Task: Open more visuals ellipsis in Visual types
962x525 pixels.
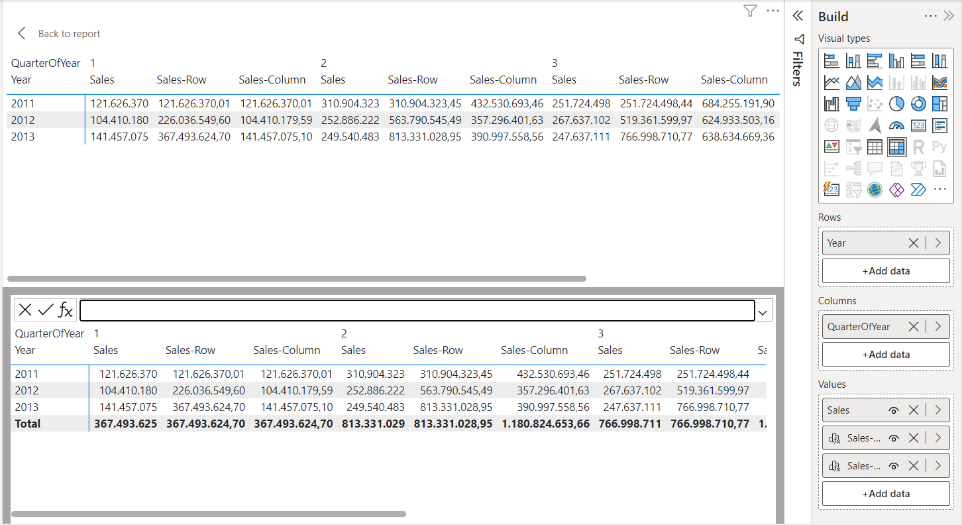Action: (x=939, y=190)
